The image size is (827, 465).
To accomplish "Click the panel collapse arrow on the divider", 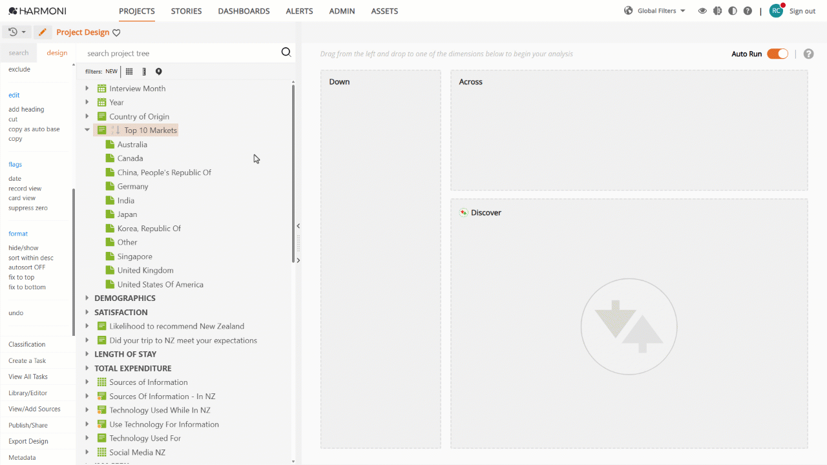I will tap(298, 225).
